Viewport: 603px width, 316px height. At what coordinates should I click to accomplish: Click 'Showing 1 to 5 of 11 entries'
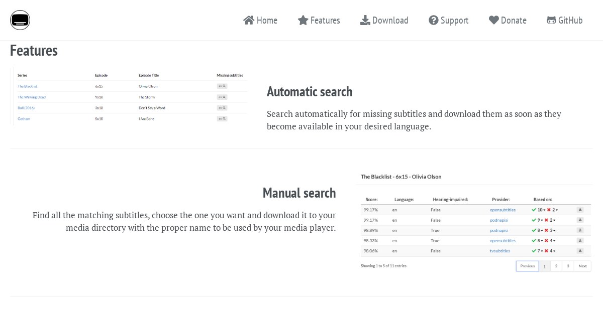[383, 266]
